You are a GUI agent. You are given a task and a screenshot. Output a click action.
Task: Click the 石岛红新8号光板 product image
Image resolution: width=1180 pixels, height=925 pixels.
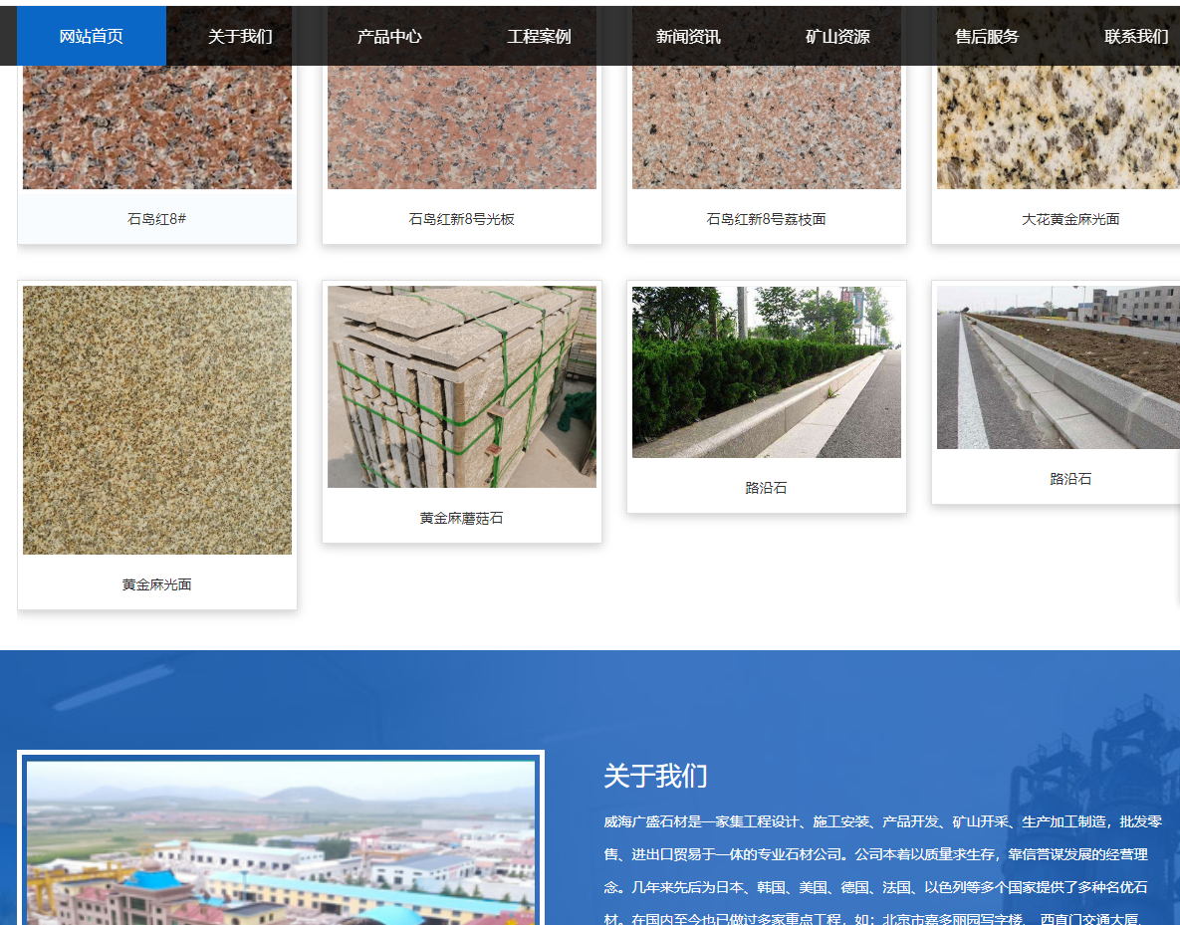tap(462, 129)
